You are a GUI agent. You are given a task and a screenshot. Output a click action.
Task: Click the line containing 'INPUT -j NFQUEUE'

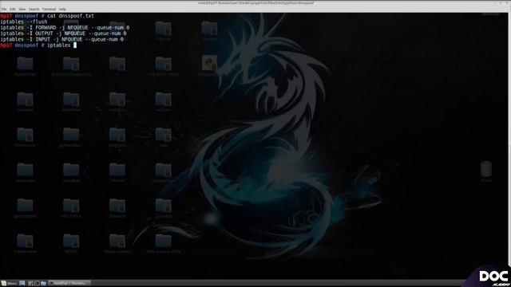pyautogui.click(x=61, y=39)
